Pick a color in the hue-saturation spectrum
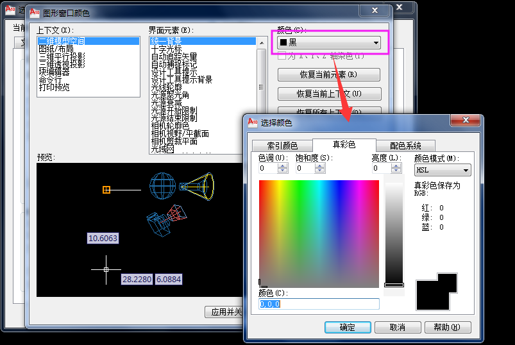Screen dimensions: 515x345 tap(319, 233)
